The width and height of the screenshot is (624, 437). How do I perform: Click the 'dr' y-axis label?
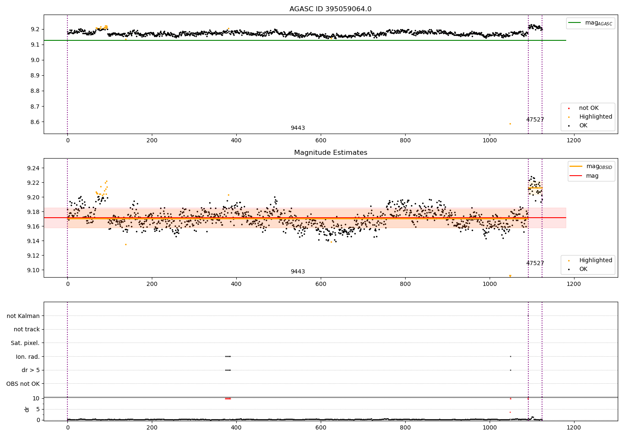pos(27,409)
